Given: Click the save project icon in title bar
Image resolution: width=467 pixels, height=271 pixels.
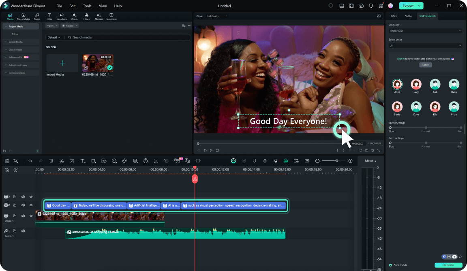Looking at the screenshot, I should click(351, 6).
